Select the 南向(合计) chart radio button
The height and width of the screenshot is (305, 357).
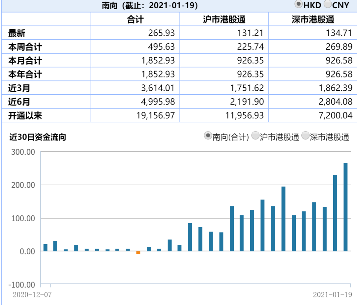click(x=208, y=136)
